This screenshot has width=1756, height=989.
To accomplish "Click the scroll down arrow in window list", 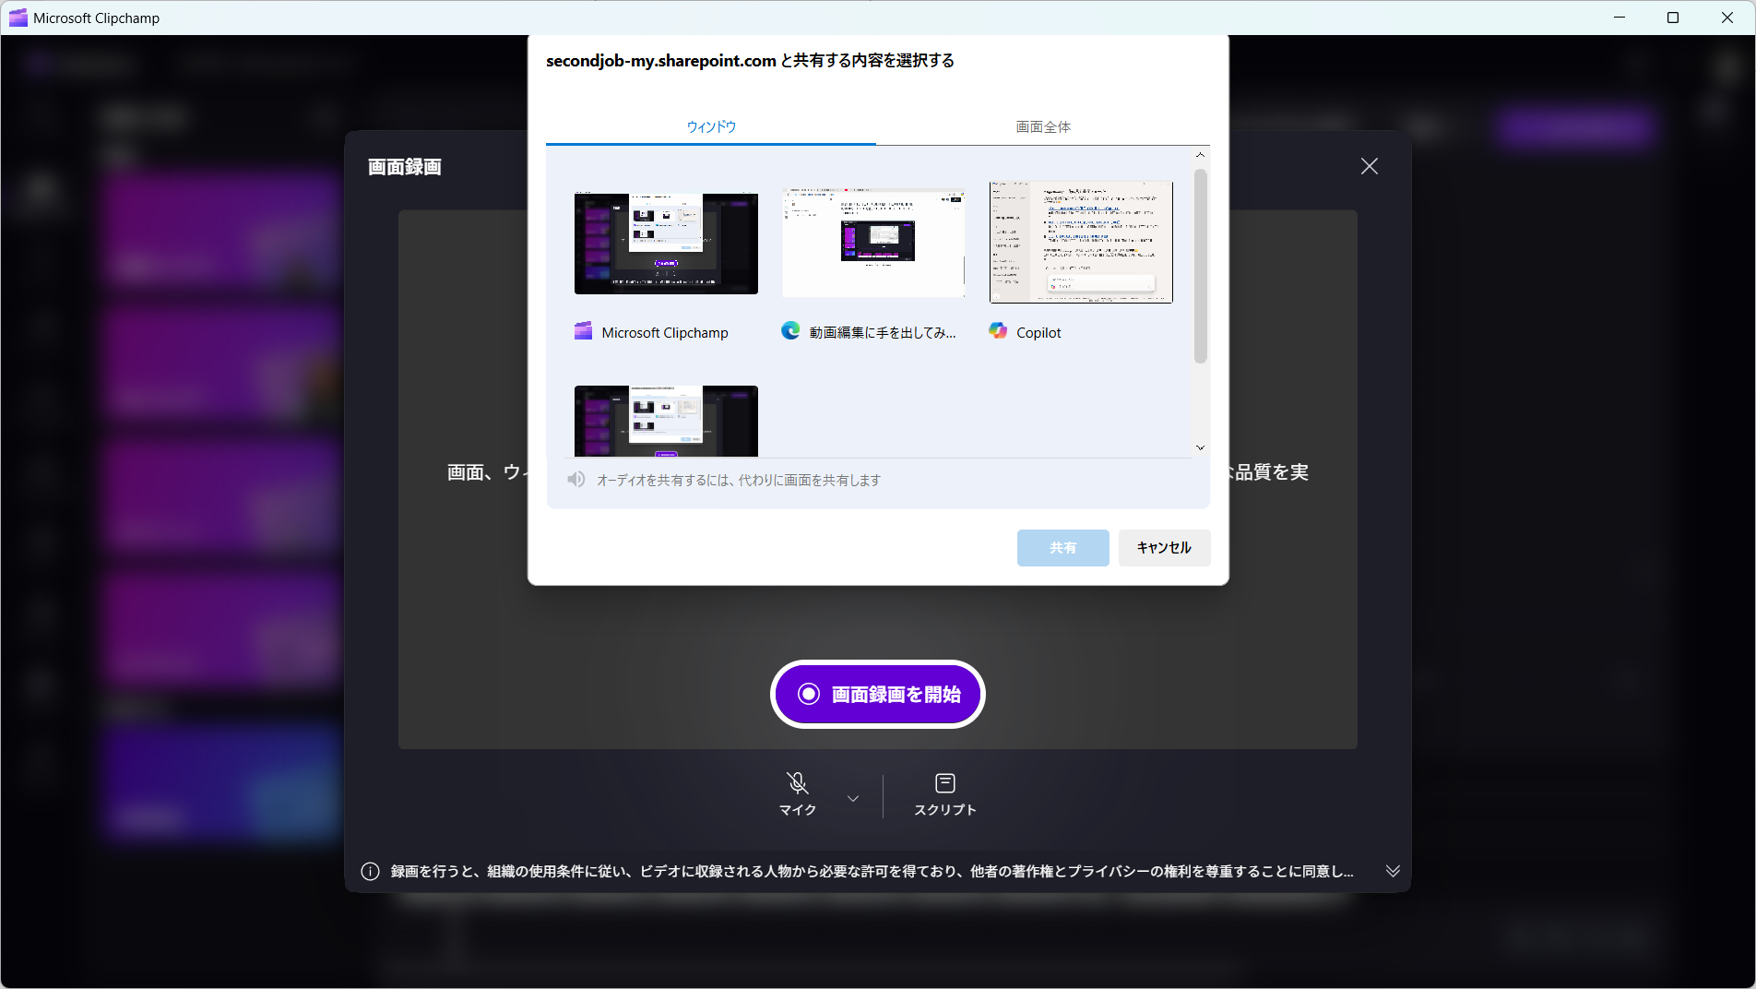I will point(1200,447).
